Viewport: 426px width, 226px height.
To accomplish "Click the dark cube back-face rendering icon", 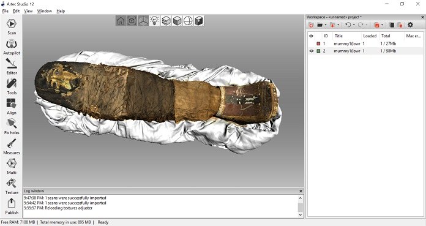I will (x=199, y=21).
